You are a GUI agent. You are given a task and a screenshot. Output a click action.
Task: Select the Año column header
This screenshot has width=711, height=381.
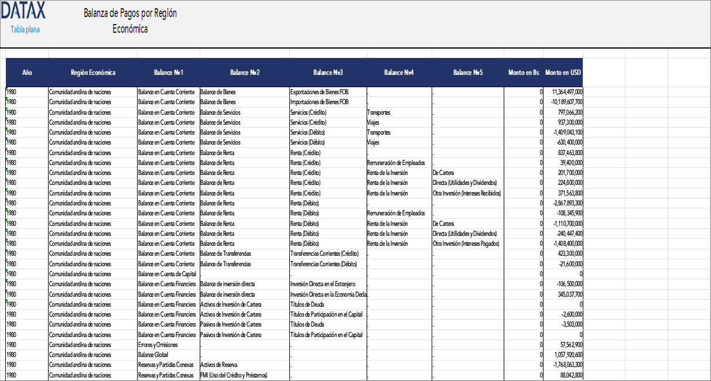27,73
